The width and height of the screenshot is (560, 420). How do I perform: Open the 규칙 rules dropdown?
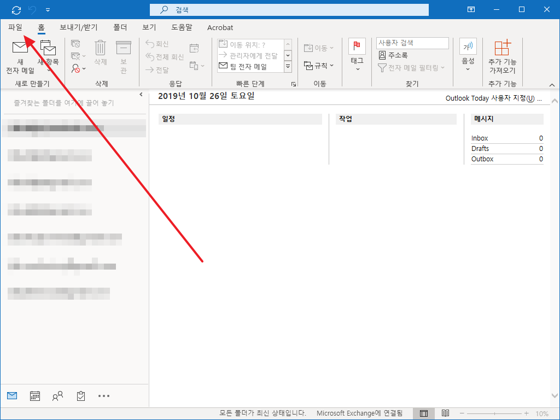[319, 66]
